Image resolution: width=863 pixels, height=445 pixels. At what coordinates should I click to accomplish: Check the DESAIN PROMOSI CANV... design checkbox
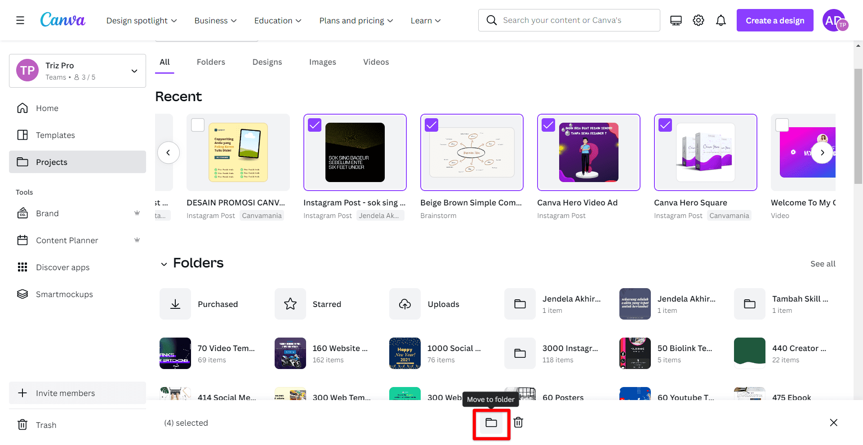point(198,125)
